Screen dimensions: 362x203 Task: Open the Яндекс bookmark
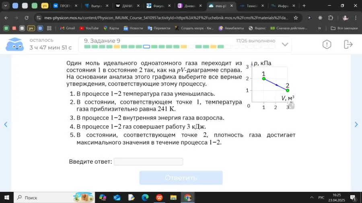point(257,28)
